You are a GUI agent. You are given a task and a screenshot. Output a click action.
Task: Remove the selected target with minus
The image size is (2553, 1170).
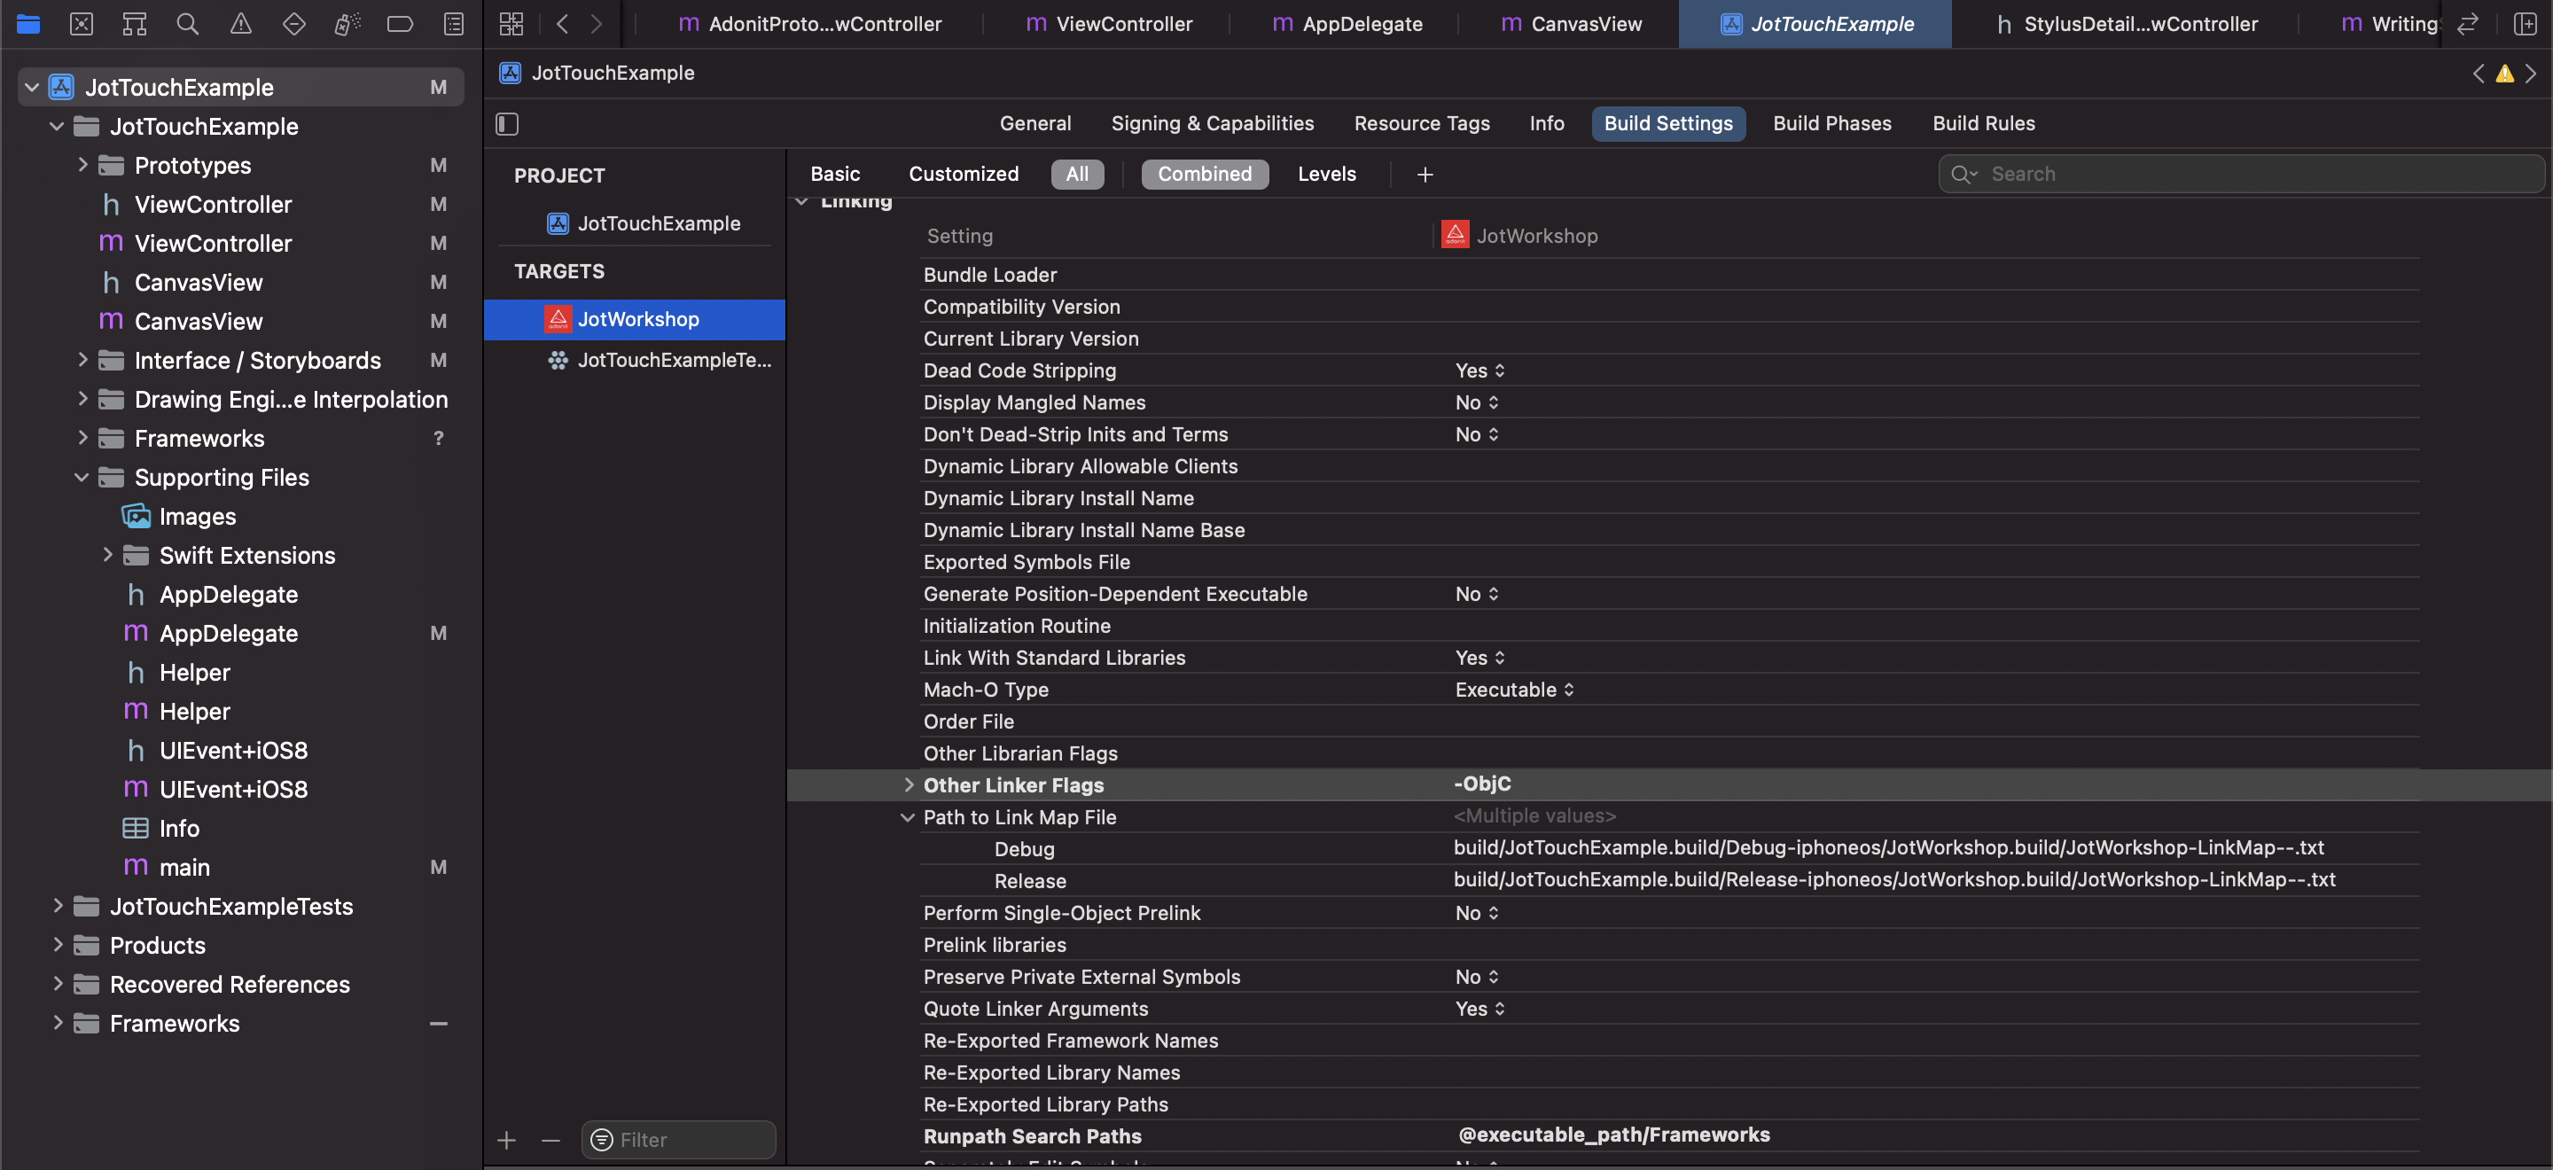tap(551, 1140)
